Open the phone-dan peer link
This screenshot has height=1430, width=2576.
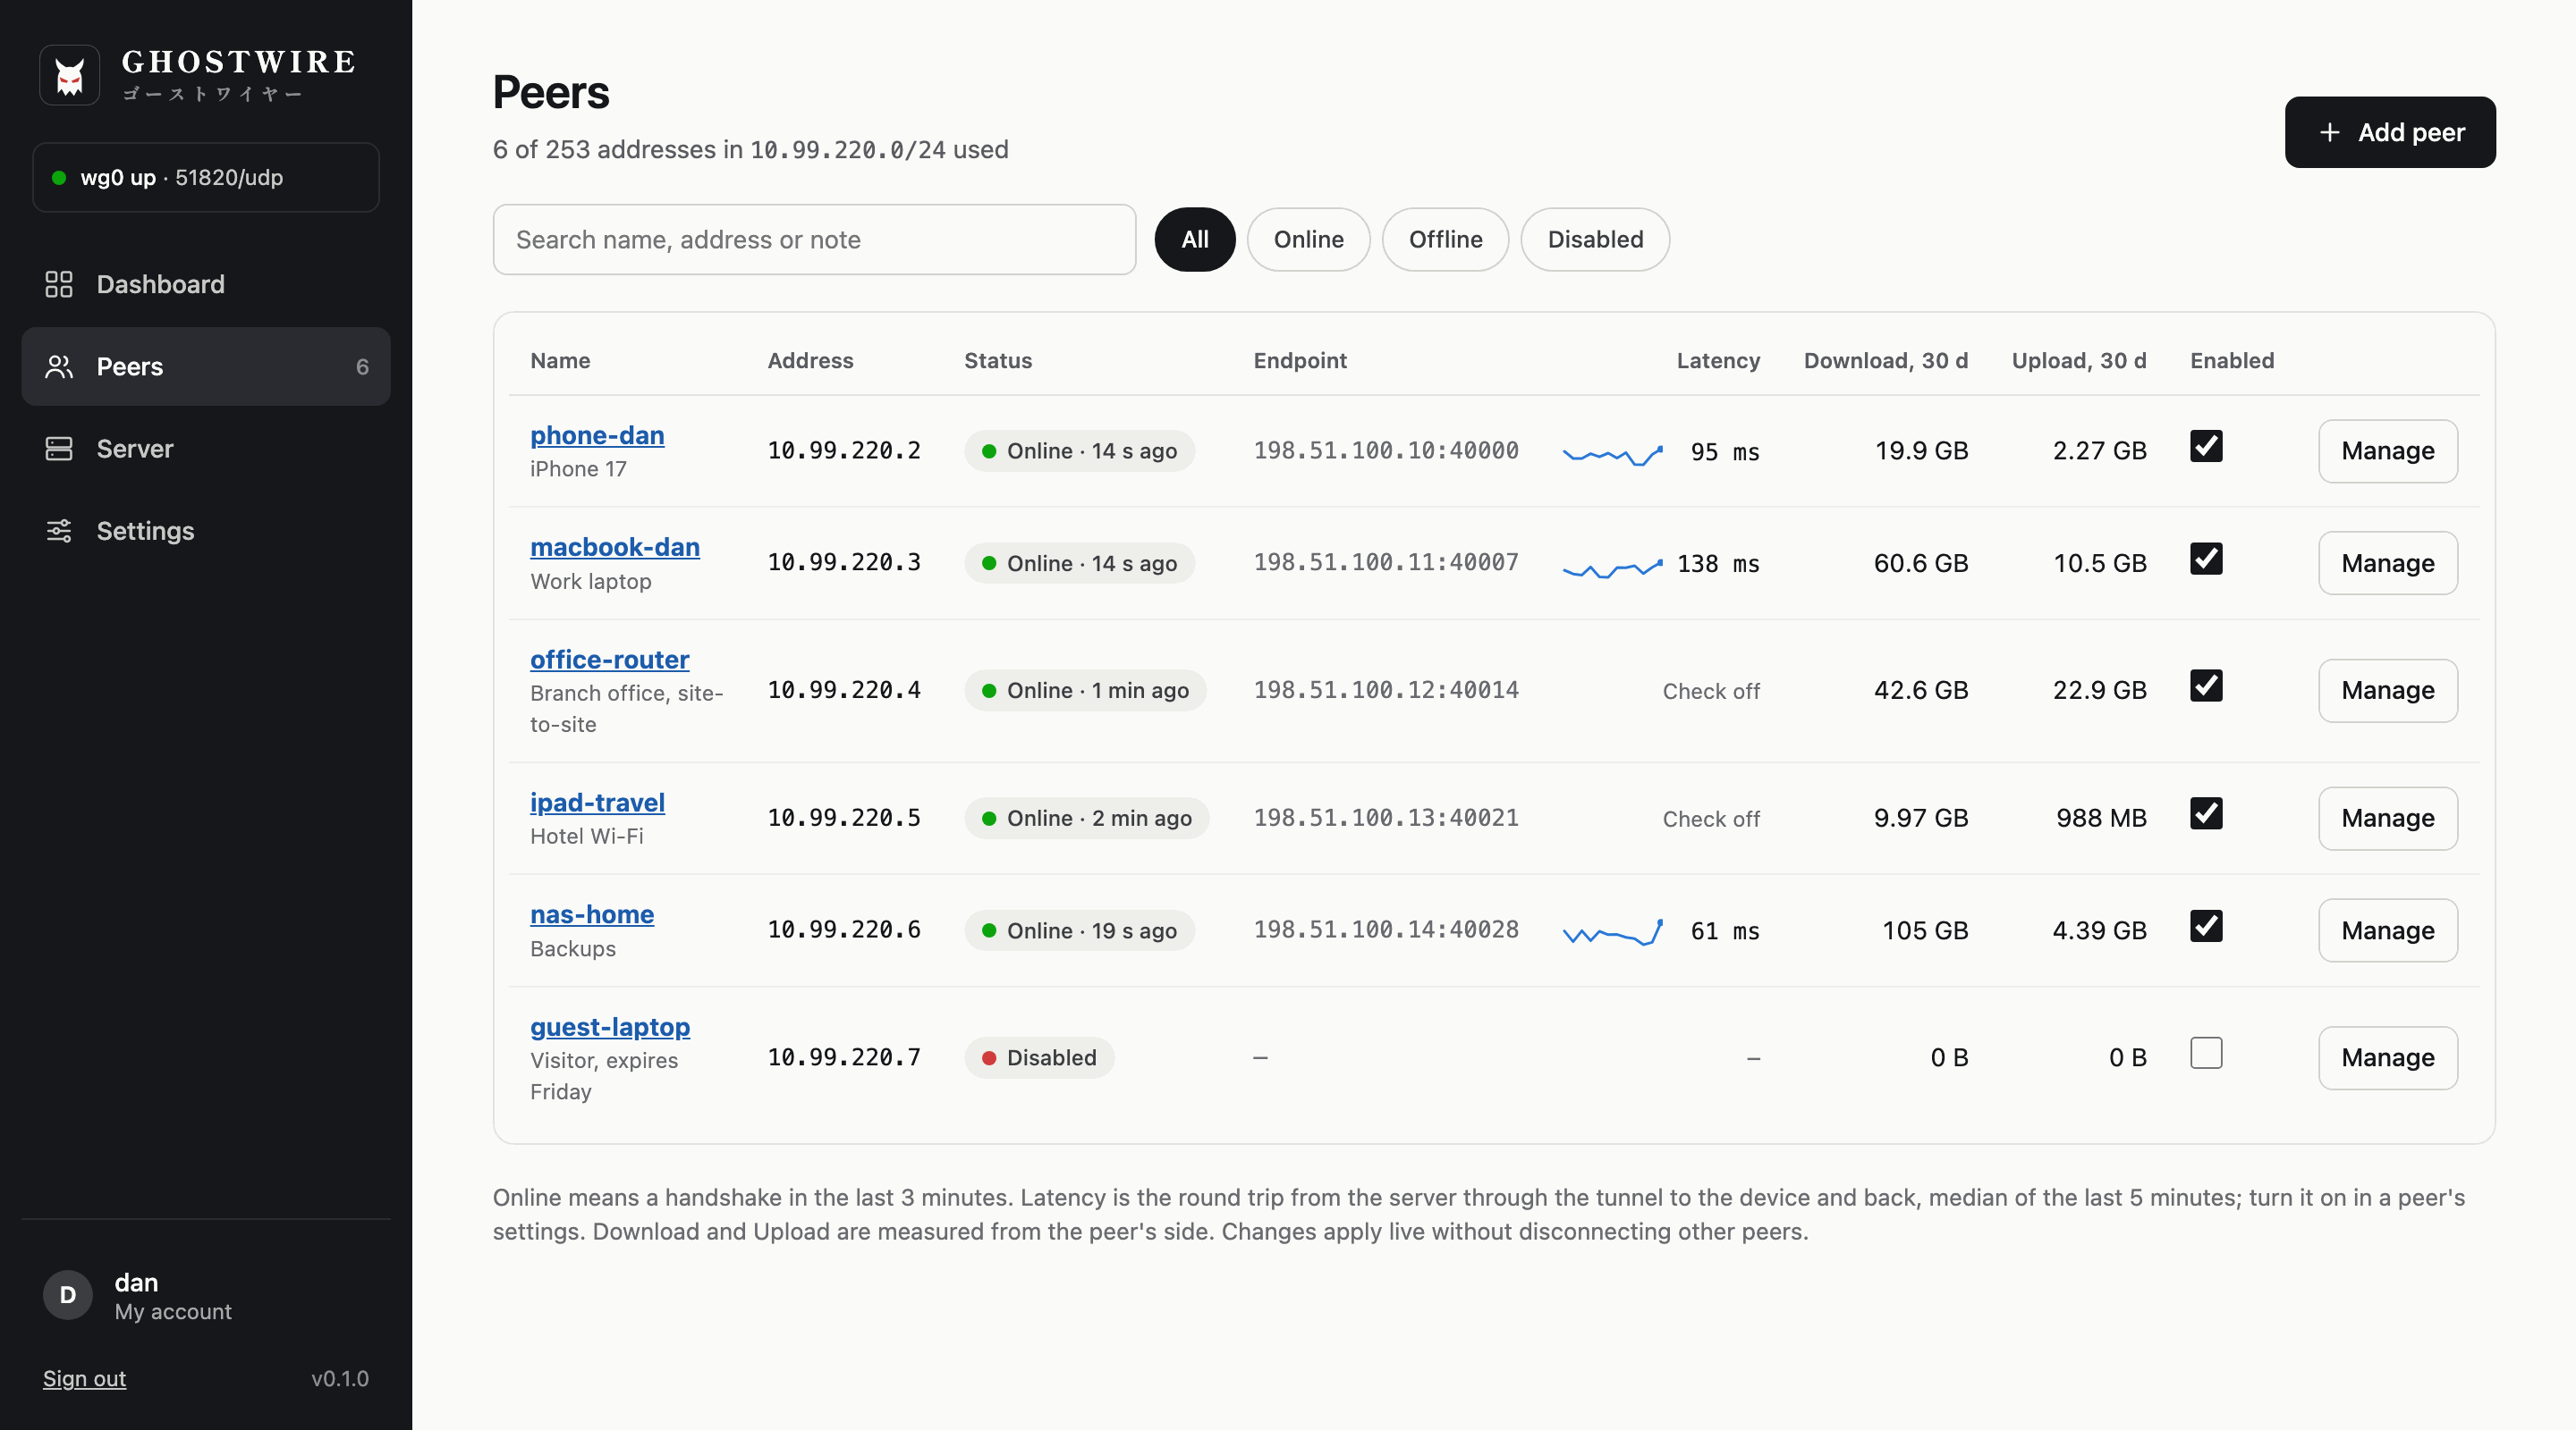tap(597, 435)
